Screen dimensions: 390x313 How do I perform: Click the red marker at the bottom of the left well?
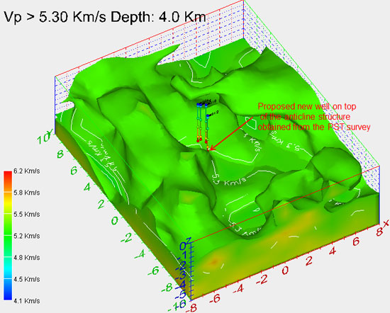pos(198,141)
